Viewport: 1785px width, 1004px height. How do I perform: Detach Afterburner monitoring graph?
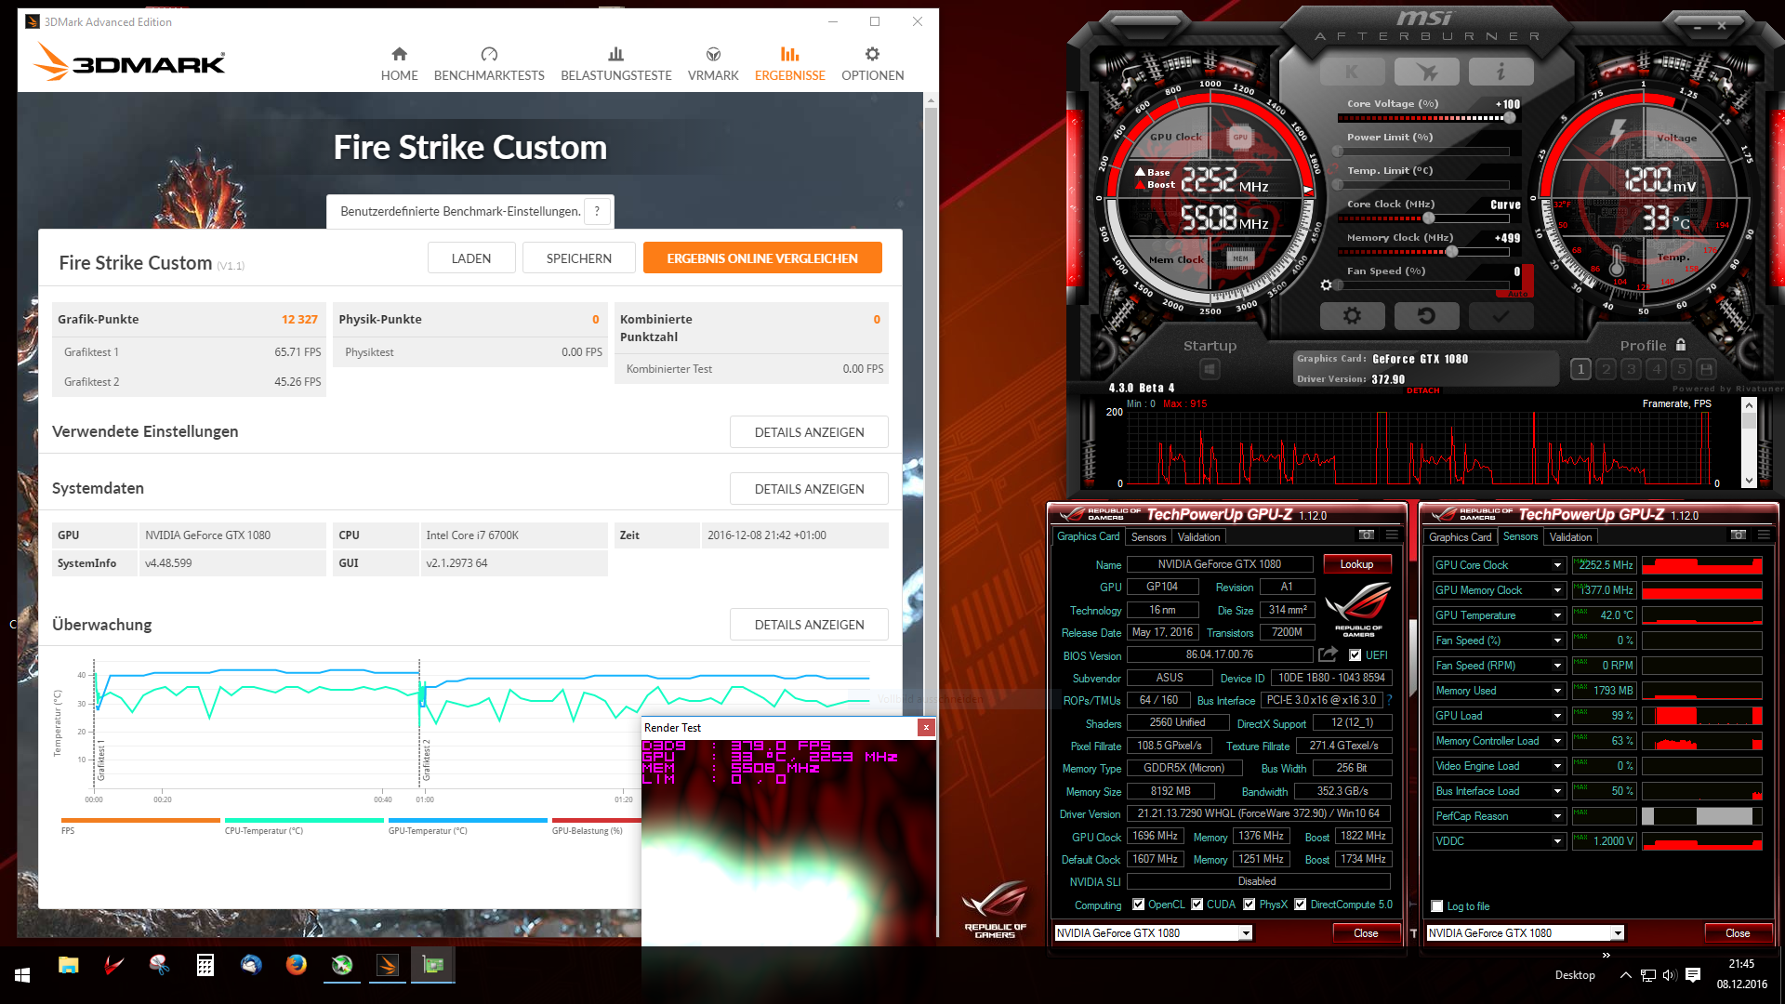pyautogui.click(x=1422, y=390)
